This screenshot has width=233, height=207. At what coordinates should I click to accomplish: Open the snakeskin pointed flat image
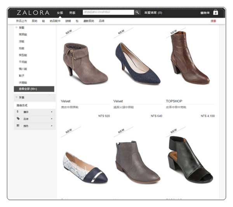[x=85, y=167]
